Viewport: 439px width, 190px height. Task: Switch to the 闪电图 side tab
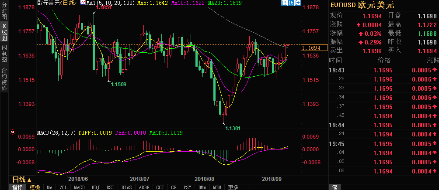pyautogui.click(x=4, y=52)
